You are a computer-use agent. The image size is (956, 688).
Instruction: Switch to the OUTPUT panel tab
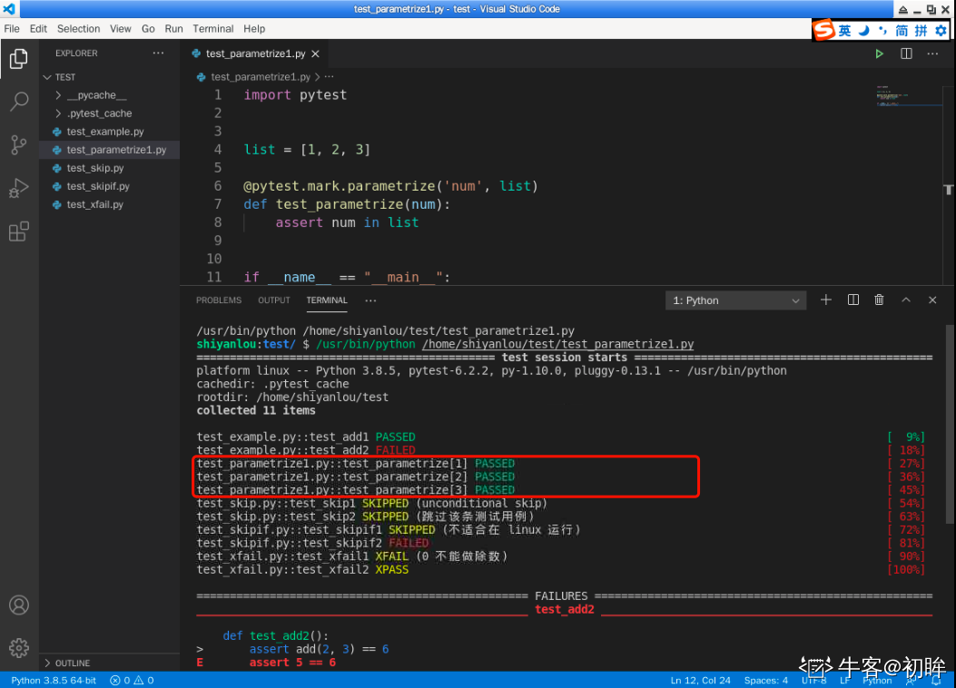274,300
